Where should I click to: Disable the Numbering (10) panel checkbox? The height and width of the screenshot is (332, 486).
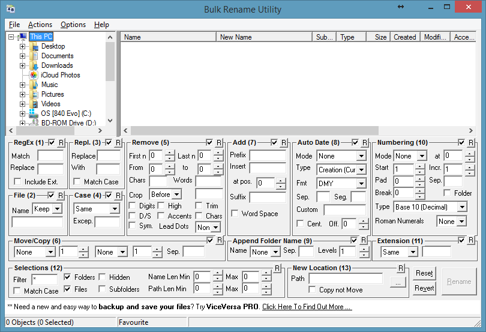pos(461,142)
